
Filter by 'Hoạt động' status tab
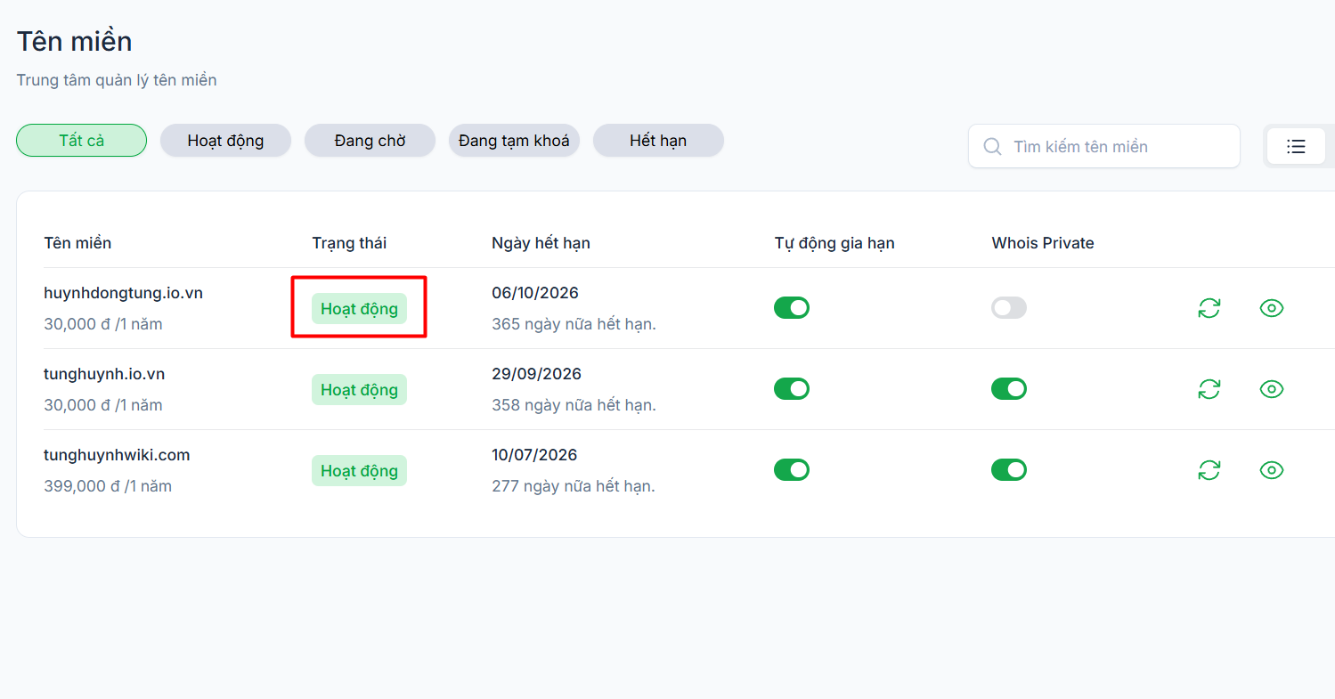click(225, 141)
